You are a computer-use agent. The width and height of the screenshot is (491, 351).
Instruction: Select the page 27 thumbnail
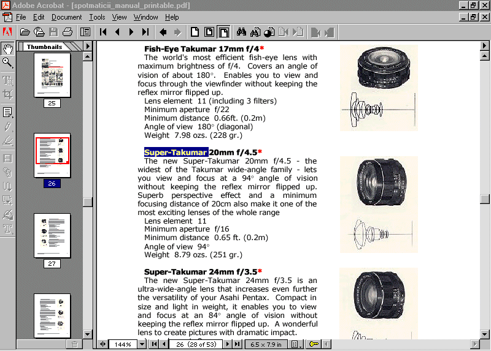click(x=52, y=235)
